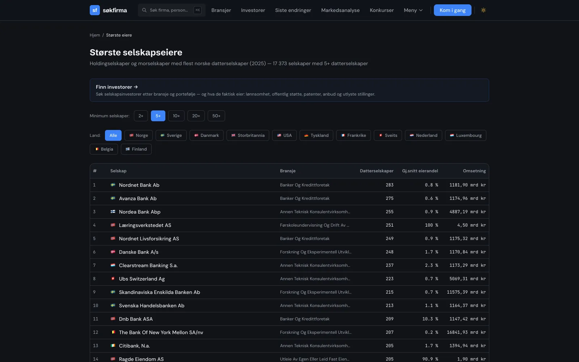This screenshot has height=362, width=579.
Task: Click the Swedish flag beside Nordnet Bank Ab
Action: (113, 185)
